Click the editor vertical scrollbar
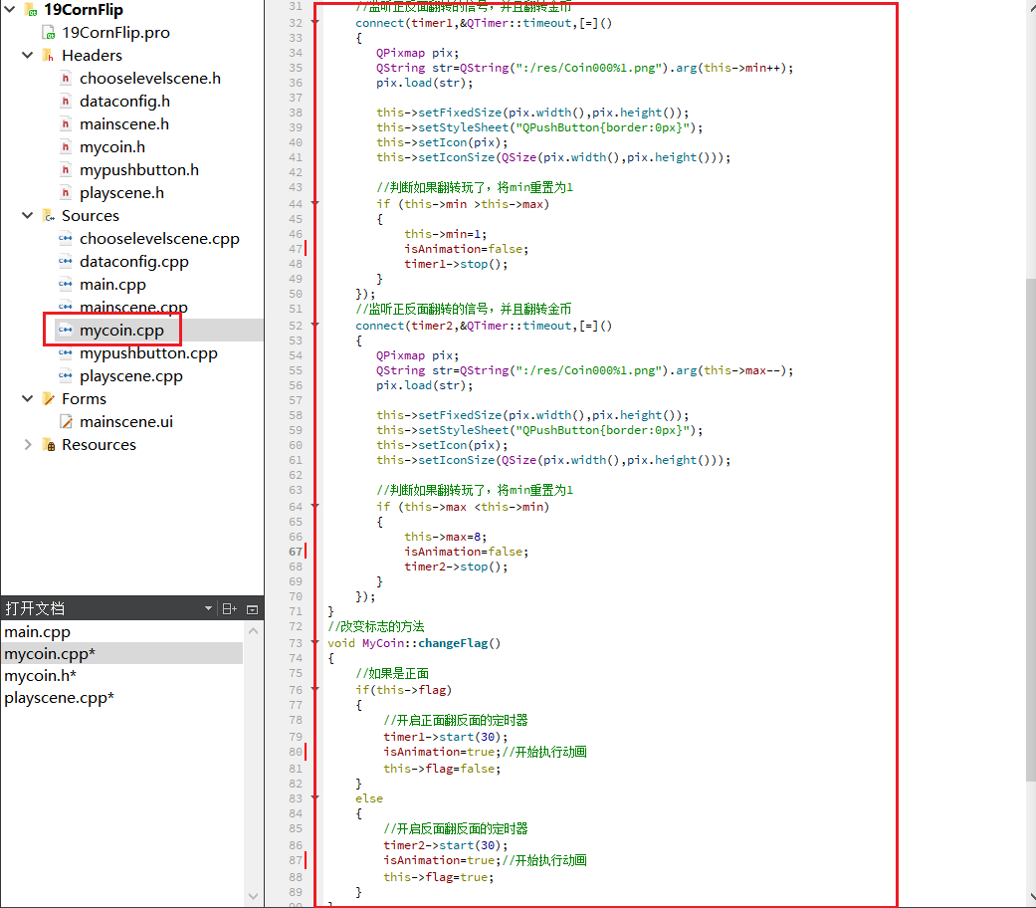This screenshot has width=1036, height=908. pyautogui.click(x=1031, y=529)
